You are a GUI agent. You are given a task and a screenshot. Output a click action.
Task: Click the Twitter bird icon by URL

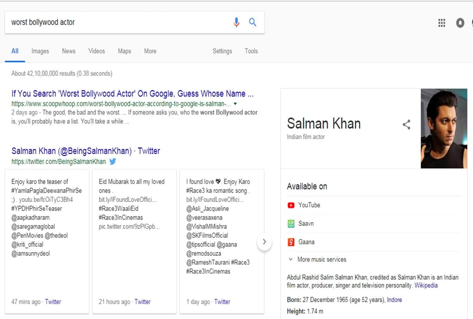pos(112,161)
